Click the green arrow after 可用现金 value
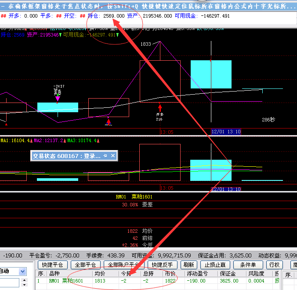 point(117,35)
